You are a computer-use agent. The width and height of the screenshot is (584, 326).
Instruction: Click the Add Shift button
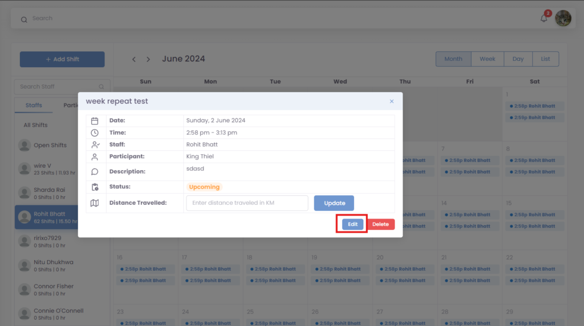(x=62, y=59)
